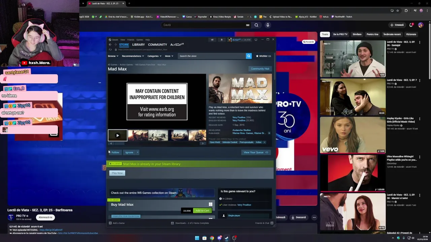Switch to the LIBRARY tab in Steam

tap(138, 45)
